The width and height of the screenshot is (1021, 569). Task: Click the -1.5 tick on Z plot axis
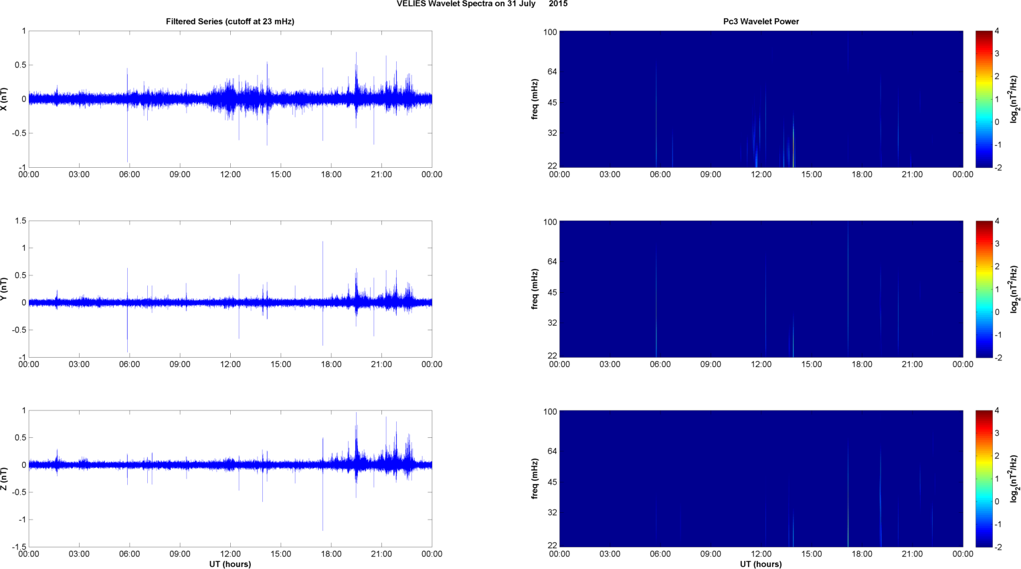tap(19, 547)
